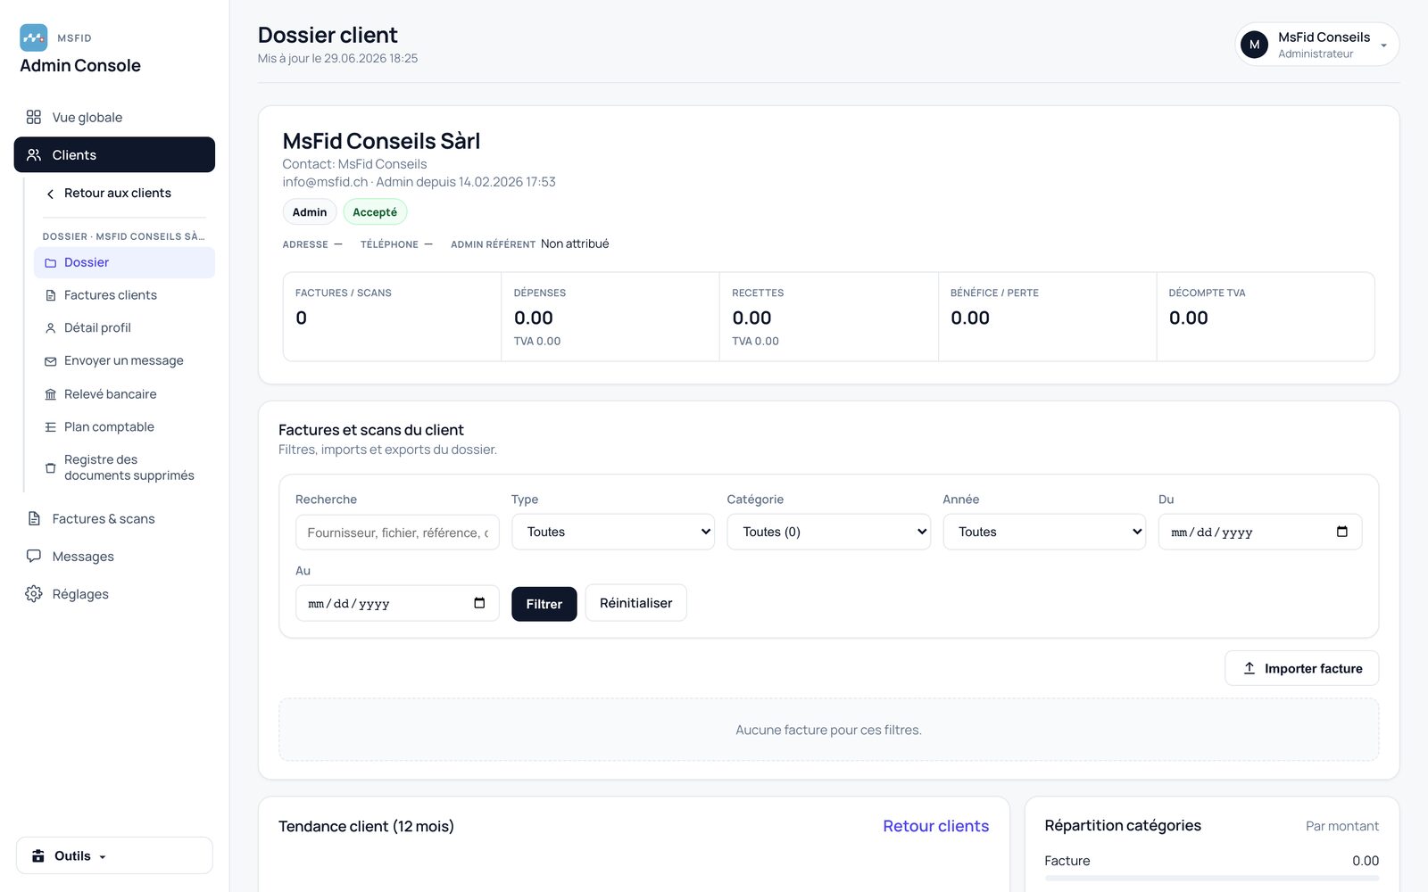Viewport: 1428px width, 892px height.
Task: Click the Relevé bancaire bank icon
Action: (51, 394)
